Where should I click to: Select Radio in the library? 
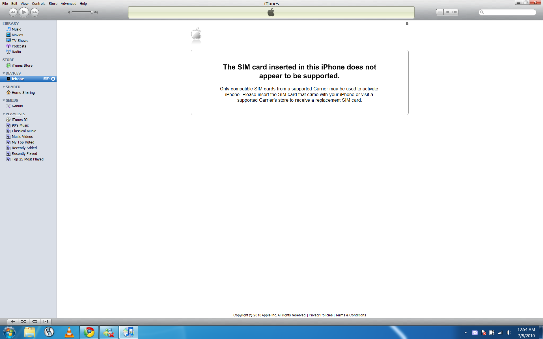point(28,52)
